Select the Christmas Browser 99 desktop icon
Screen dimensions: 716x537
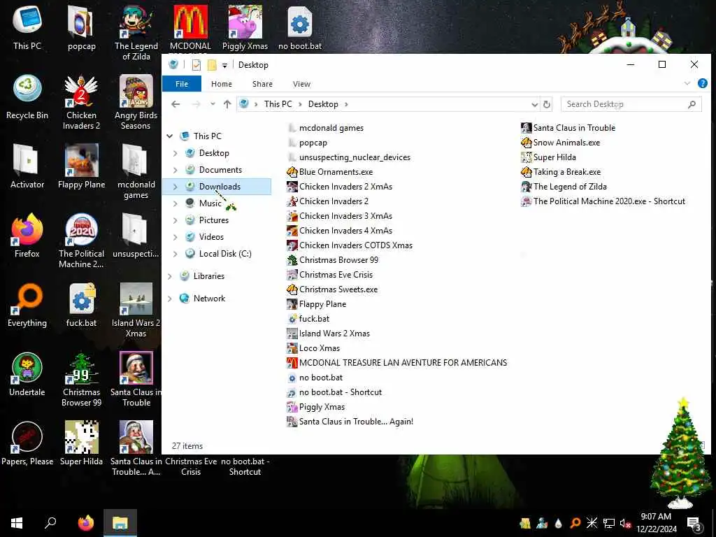pos(81,380)
